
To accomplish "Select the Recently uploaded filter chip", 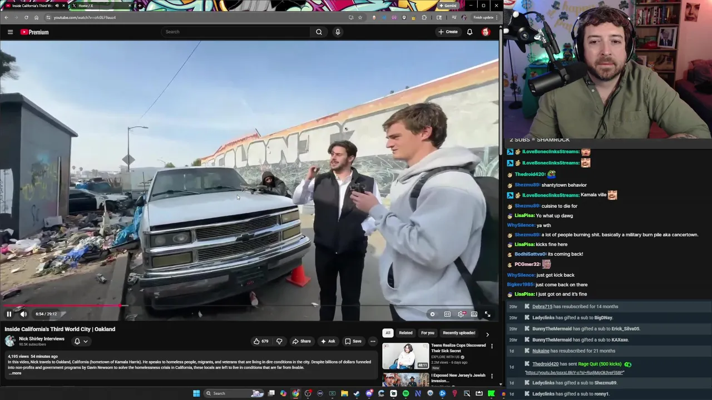I will click(459, 333).
